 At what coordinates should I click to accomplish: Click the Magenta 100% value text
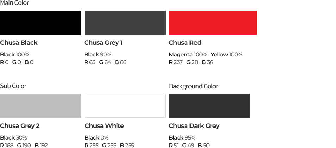pos(188,55)
